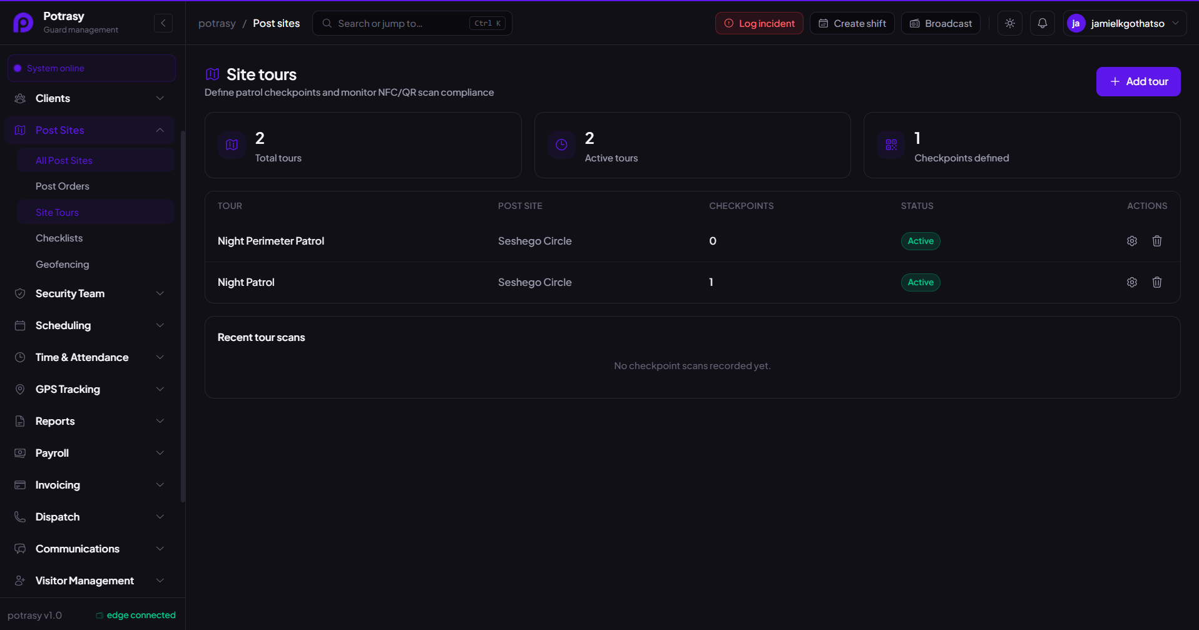Click the Total tours map icon
This screenshot has height=630, width=1199.
(x=232, y=145)
